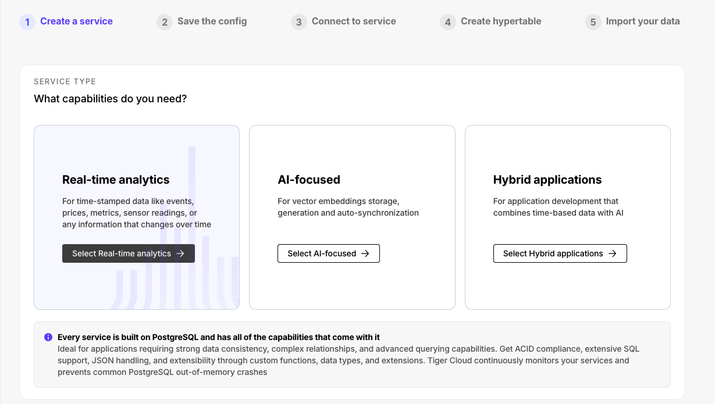Click the SERVICE TYPE section label

pos(65,82)
